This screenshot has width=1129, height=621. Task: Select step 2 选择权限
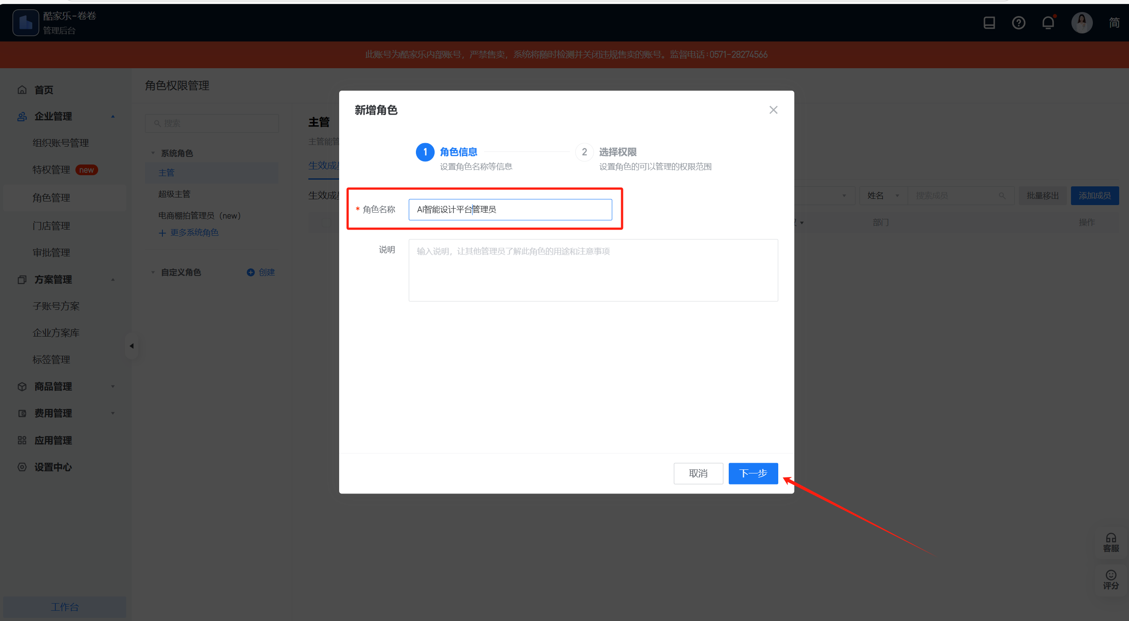click(x=617, y=152)
